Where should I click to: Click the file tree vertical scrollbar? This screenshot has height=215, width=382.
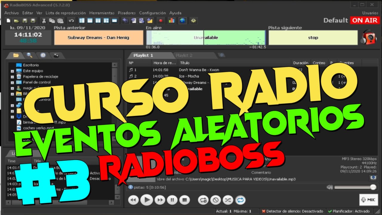click(x=114, y=102)
